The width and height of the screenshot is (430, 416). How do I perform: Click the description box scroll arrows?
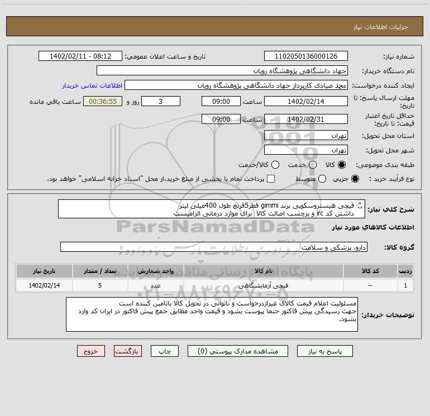[360, 205]
